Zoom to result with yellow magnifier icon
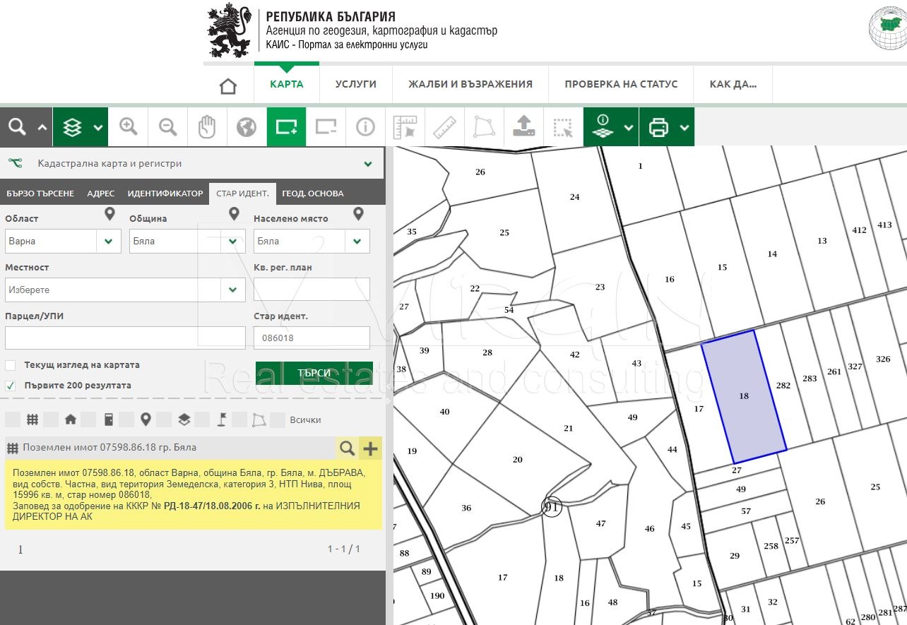907x625 pixels. pyautogui.click(x=347, y=448)
